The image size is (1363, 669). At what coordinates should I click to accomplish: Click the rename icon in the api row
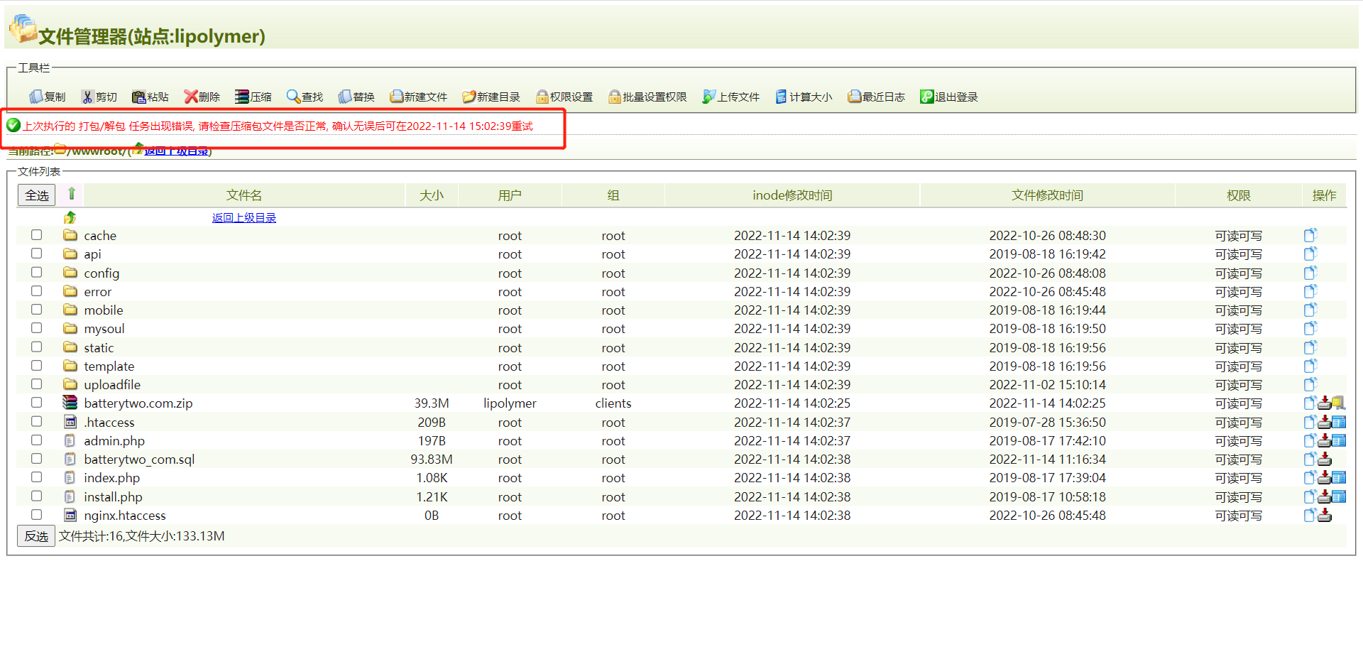pos(1310,254)
